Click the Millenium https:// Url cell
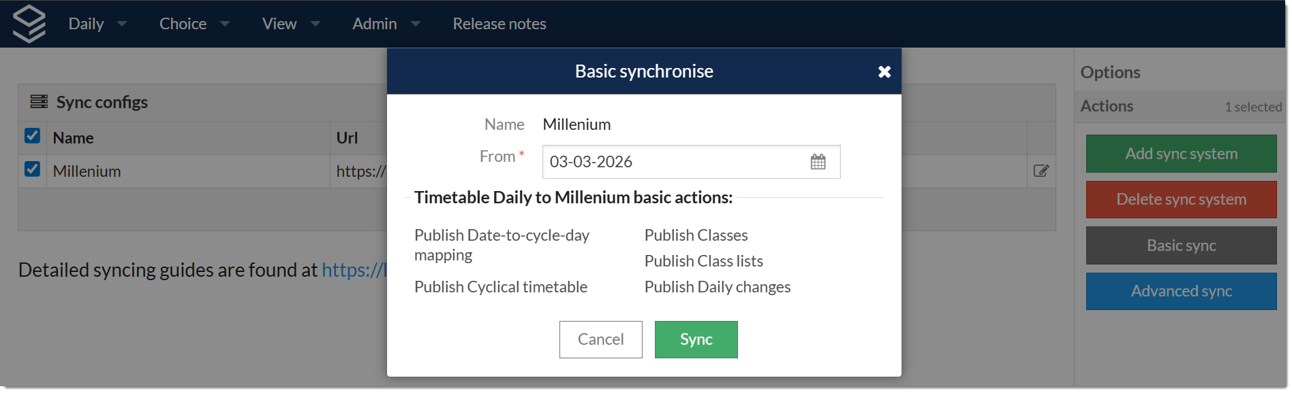1292x393 pixels. 359,171
